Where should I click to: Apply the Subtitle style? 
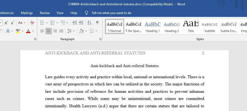[210, 26]
